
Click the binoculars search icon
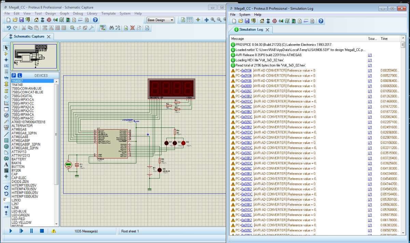click(111, 28)
